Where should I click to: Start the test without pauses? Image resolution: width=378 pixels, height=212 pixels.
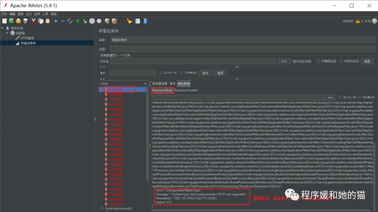(85, 21)
